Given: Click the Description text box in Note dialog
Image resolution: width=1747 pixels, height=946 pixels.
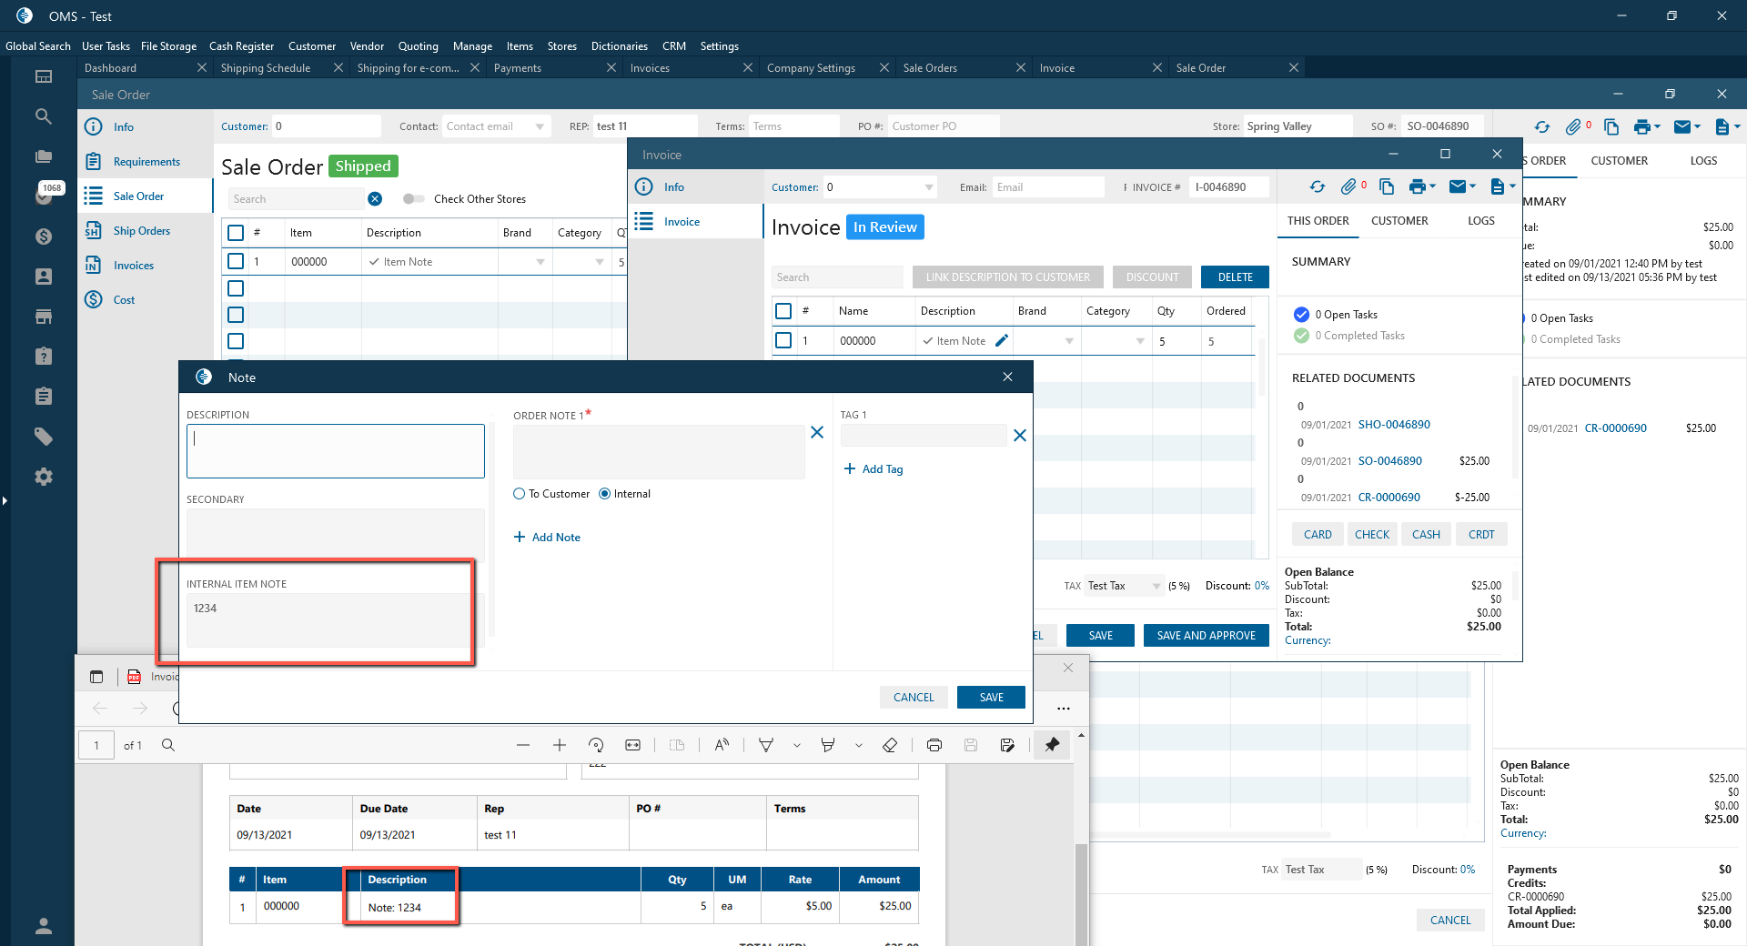Looking at the screenshot, I should point(336,451).
